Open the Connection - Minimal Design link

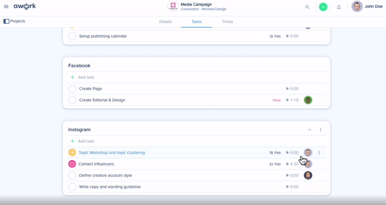click(203, 9)
